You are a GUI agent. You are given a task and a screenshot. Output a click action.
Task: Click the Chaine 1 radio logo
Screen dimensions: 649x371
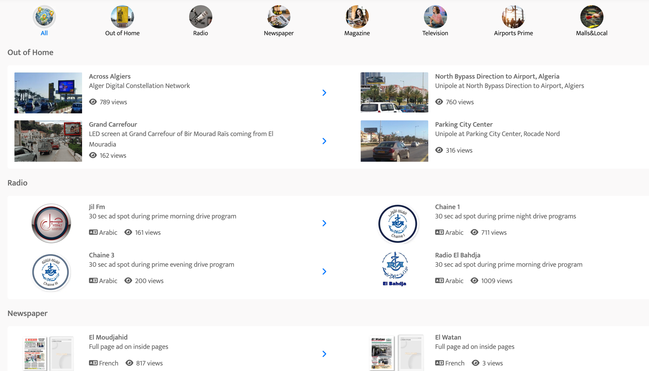point(398,224)
